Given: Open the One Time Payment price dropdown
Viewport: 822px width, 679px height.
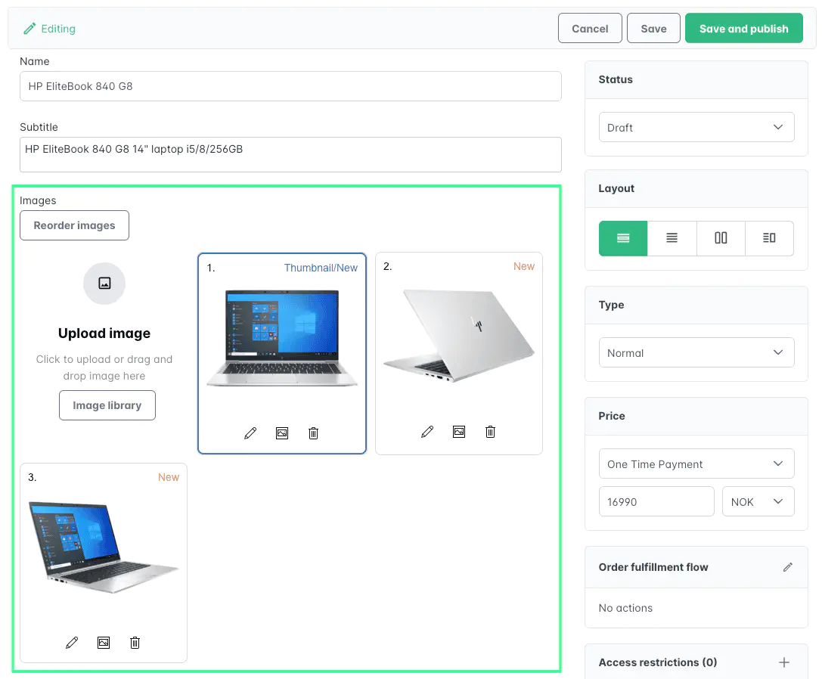Looking at the screenshot, I should [x=696, y=464].
